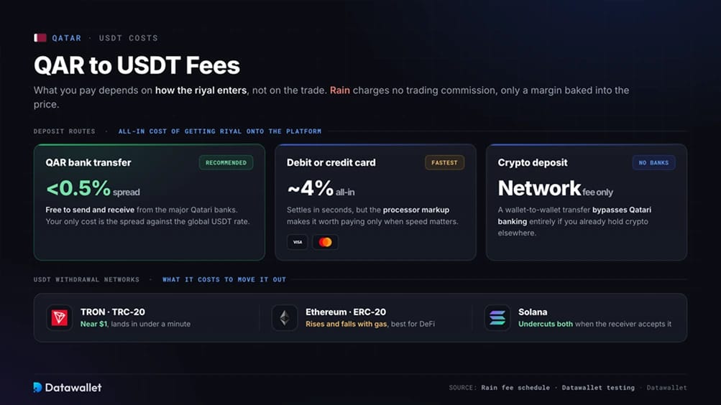
Task: Click the QATAR breadcrumb label
Action: coord(67,38)
